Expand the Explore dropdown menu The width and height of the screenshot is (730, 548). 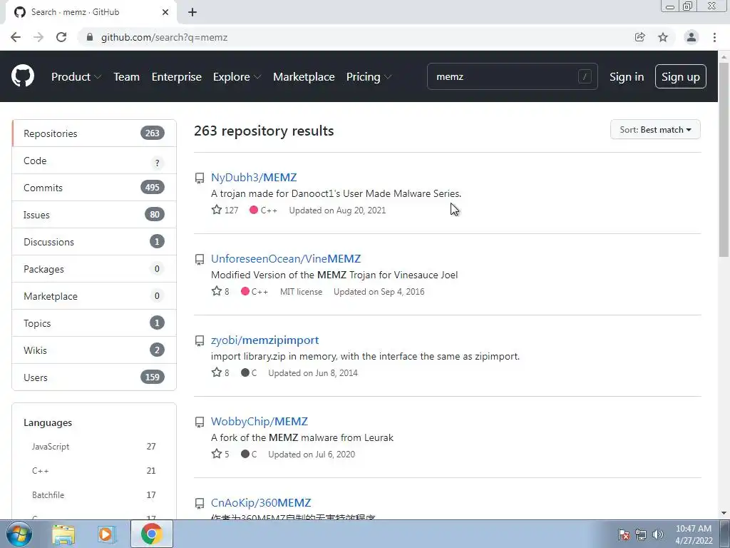[x=237, y=77]
